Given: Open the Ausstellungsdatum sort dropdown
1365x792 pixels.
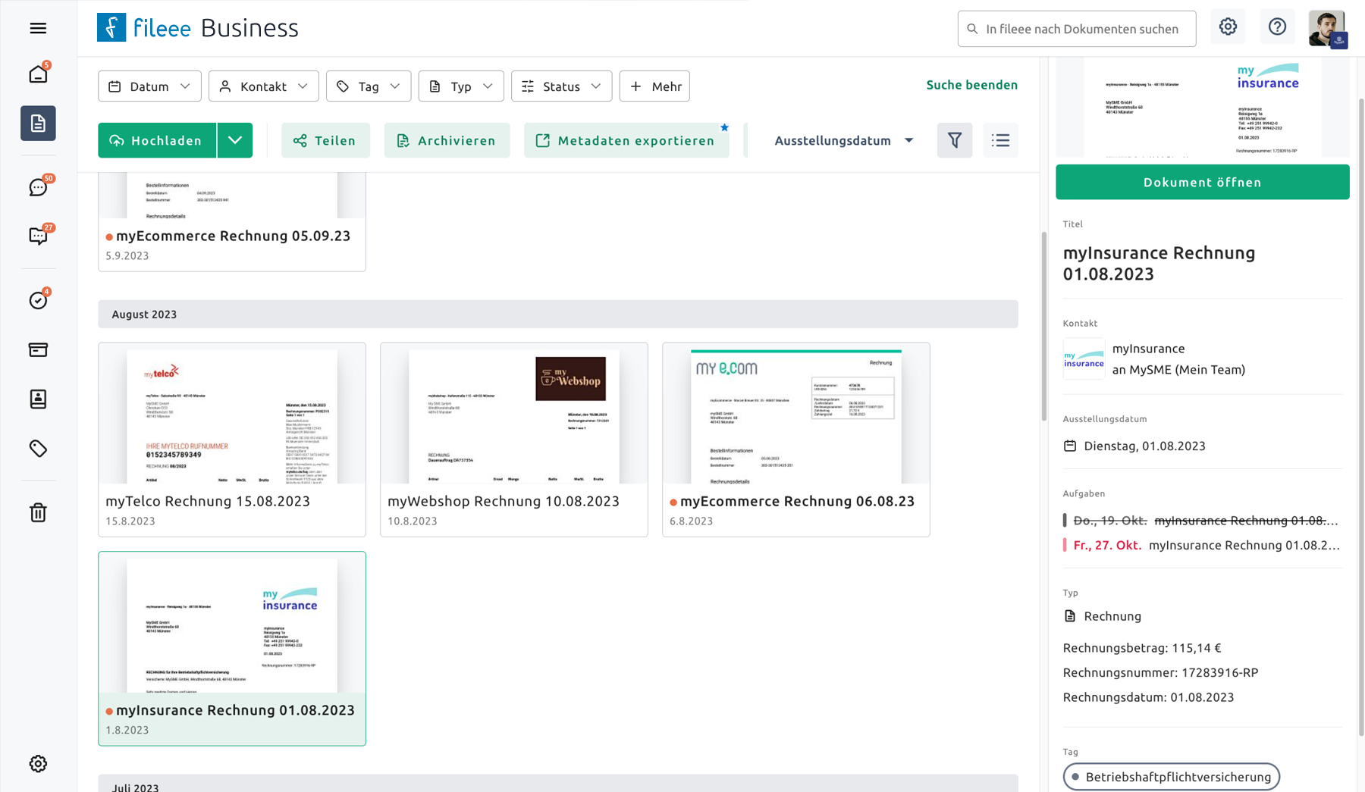Looking at the screenshot, I should point(843,140).
